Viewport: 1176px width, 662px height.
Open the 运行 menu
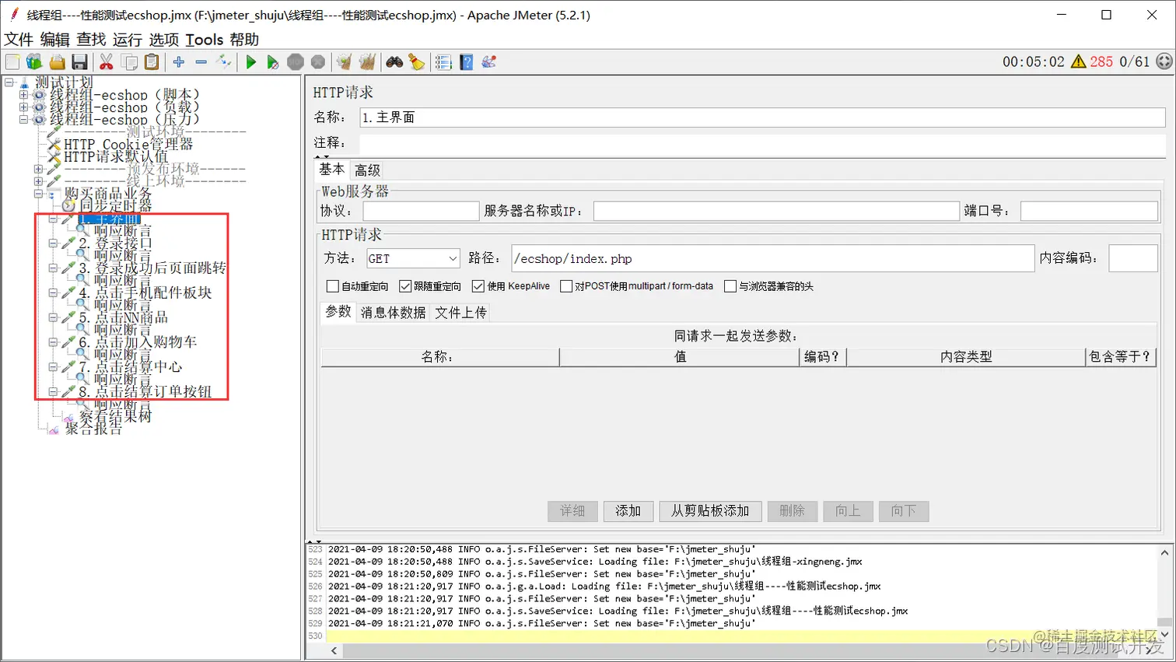click(128, 40)
